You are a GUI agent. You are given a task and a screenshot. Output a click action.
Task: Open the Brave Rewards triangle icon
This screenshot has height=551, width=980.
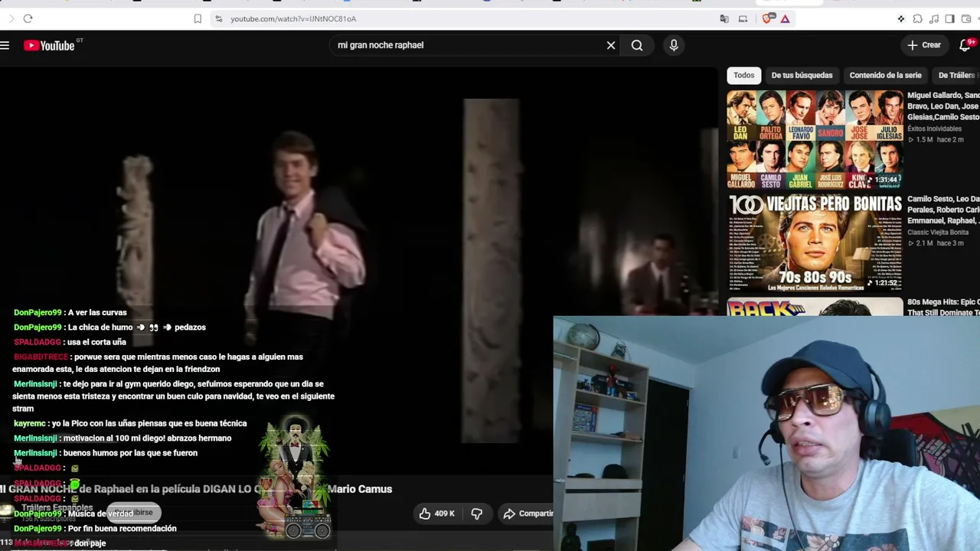[785, 18]
